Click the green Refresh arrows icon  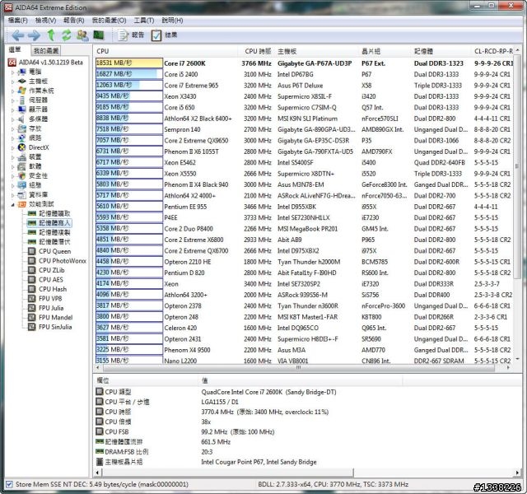click(x=67, y=35)
